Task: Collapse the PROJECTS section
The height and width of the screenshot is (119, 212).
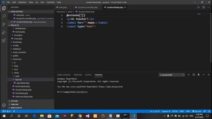Action: [x=31, y=25]
